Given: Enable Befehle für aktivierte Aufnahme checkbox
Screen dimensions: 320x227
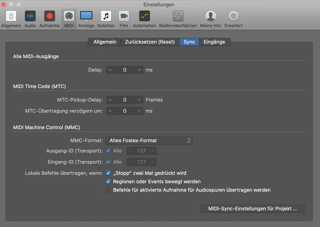Looking at the screenshot, I should point(108,190).
